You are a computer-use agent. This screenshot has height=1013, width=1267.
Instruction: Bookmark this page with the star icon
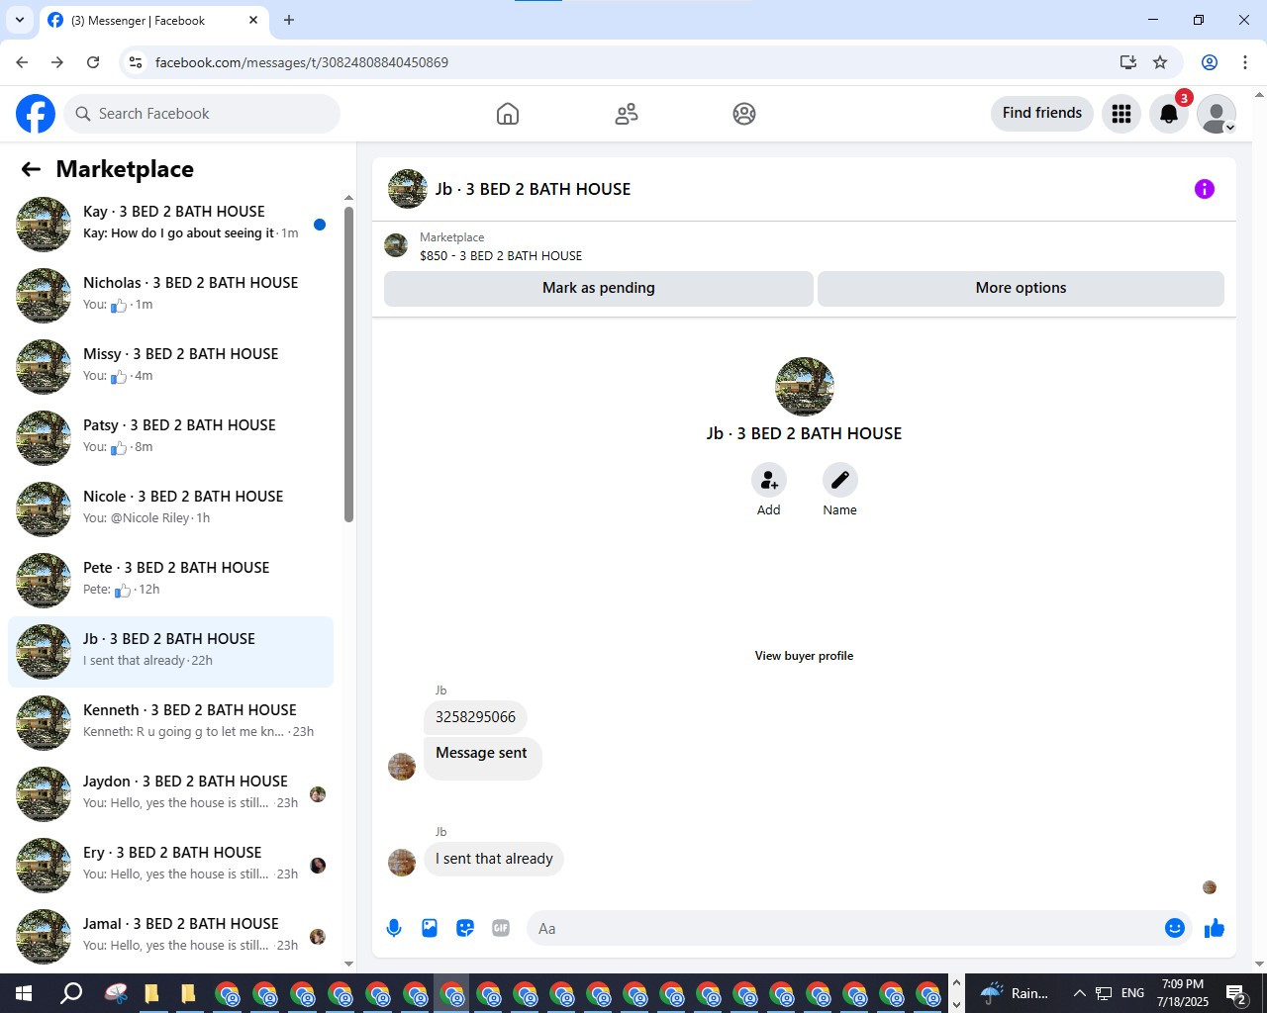[x=1160, y=62]
